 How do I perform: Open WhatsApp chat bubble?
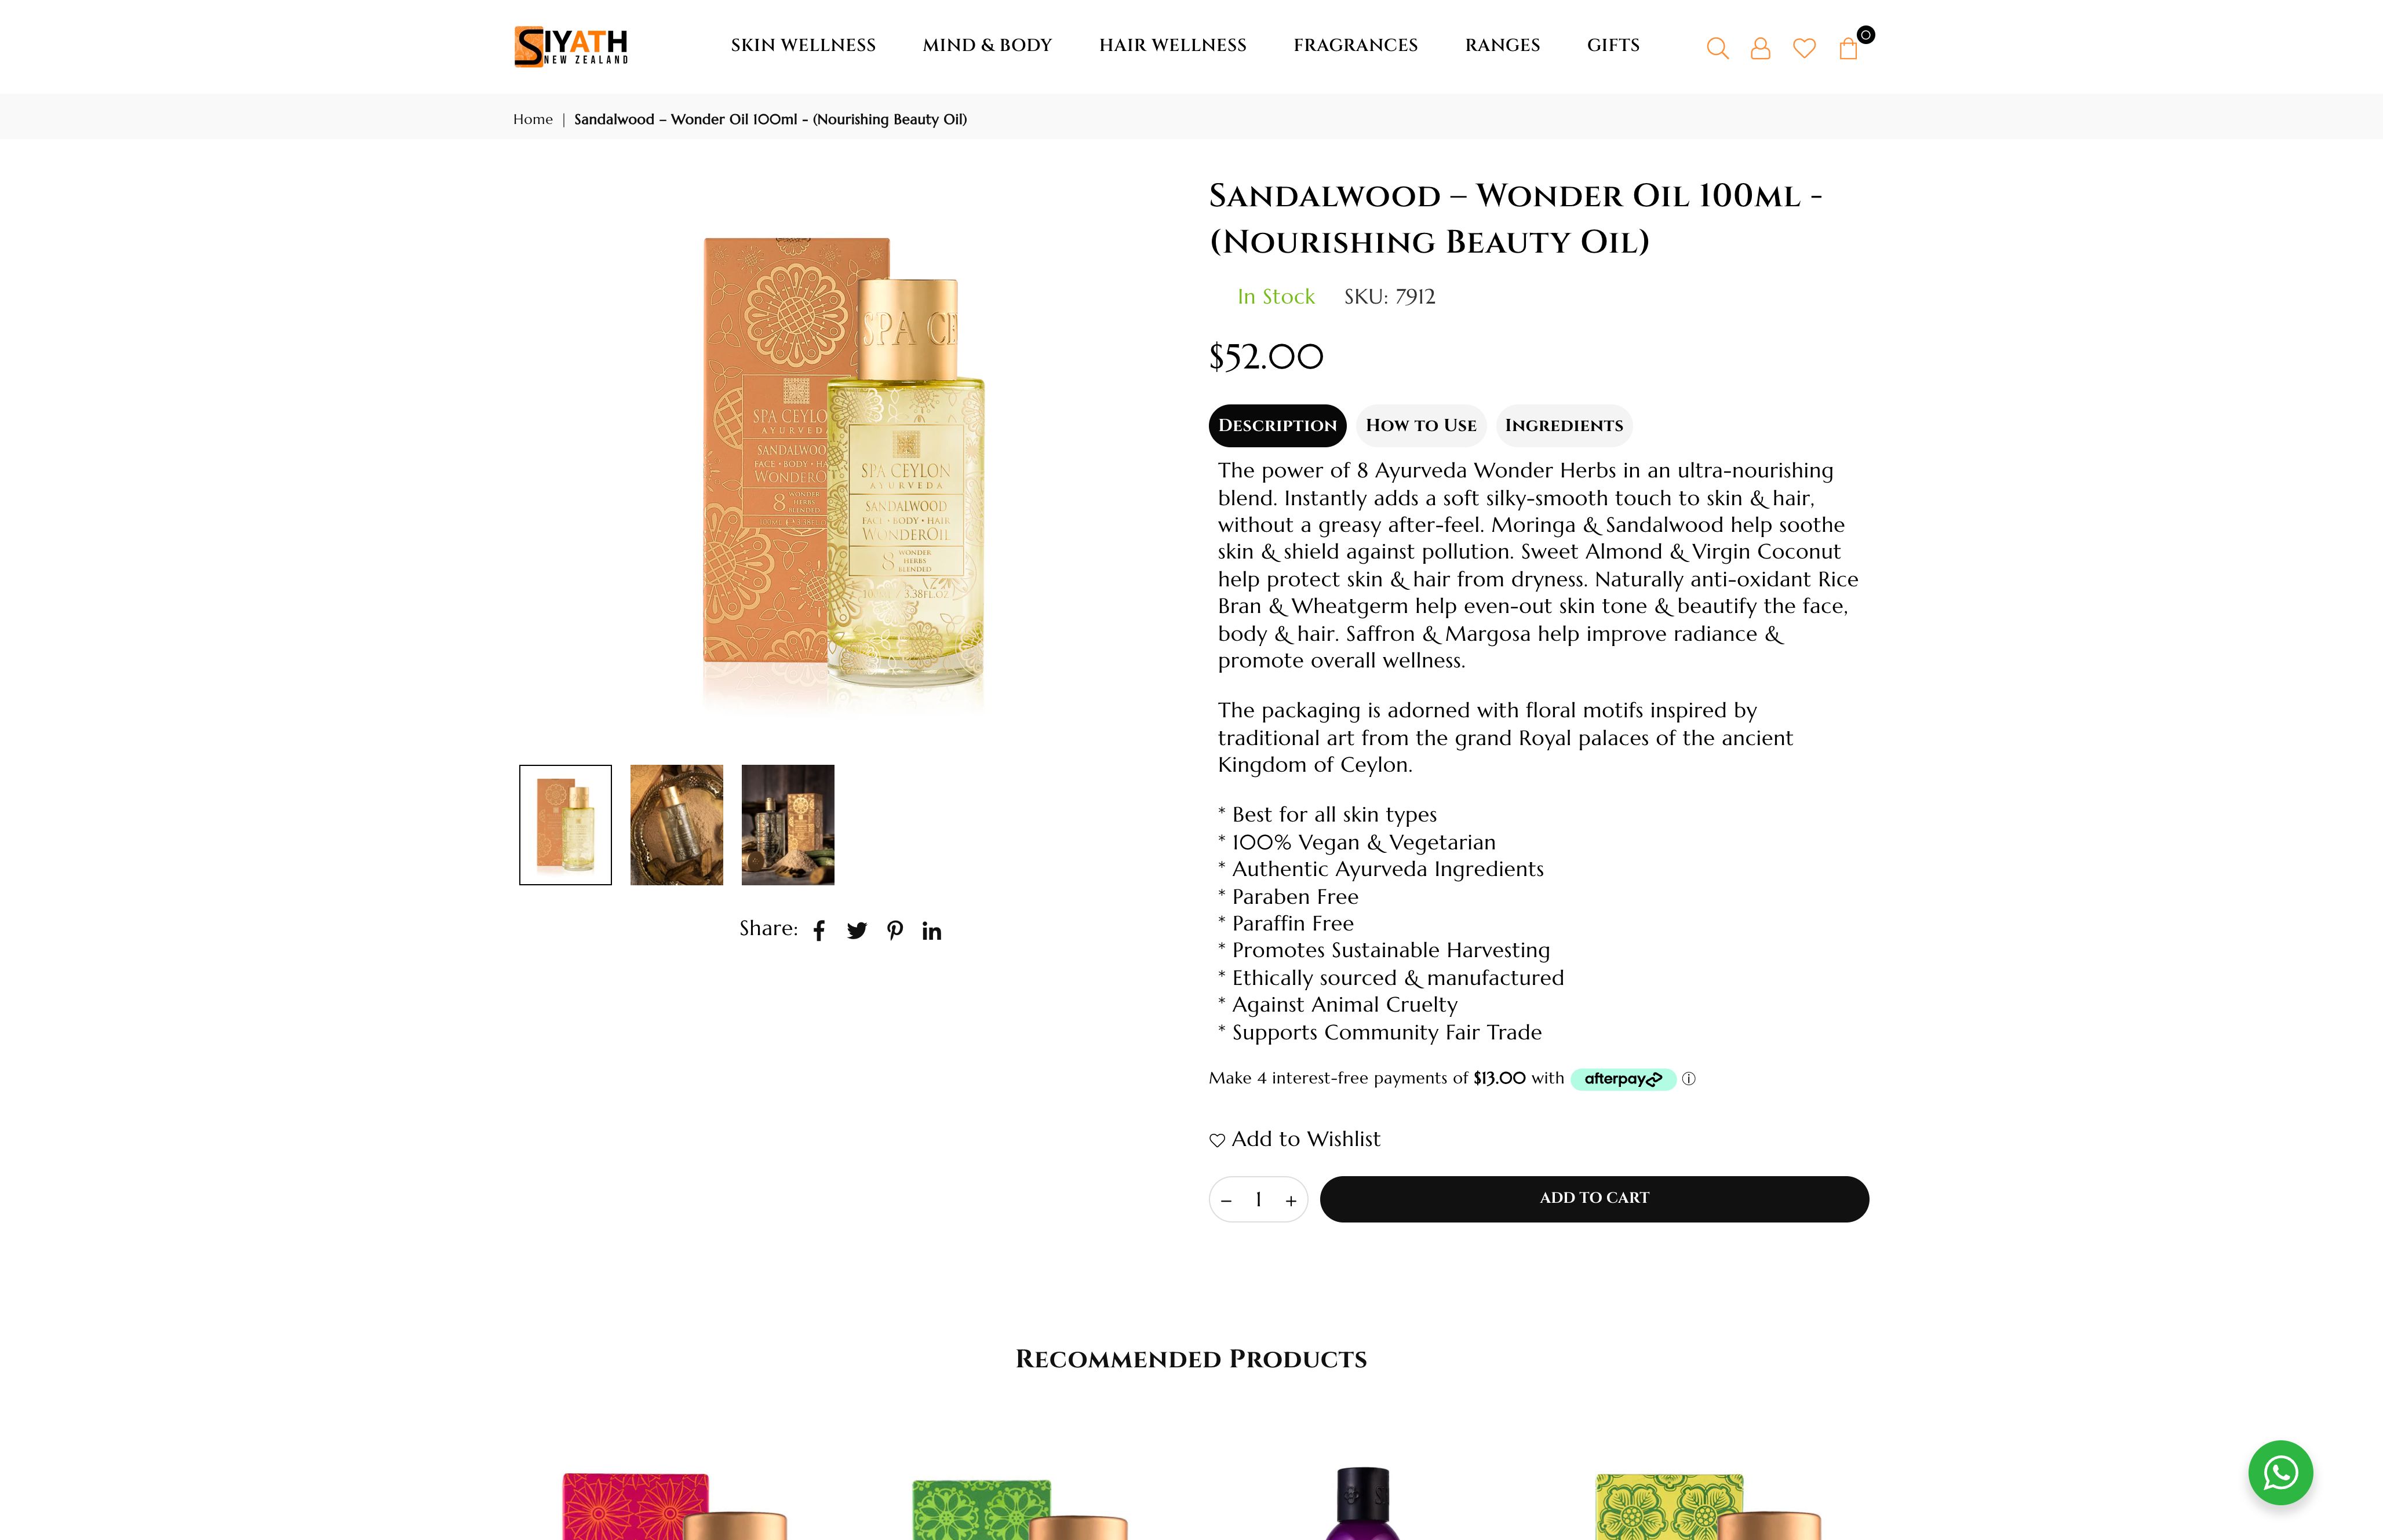pyautogui.click(x=2280, y=1472)
